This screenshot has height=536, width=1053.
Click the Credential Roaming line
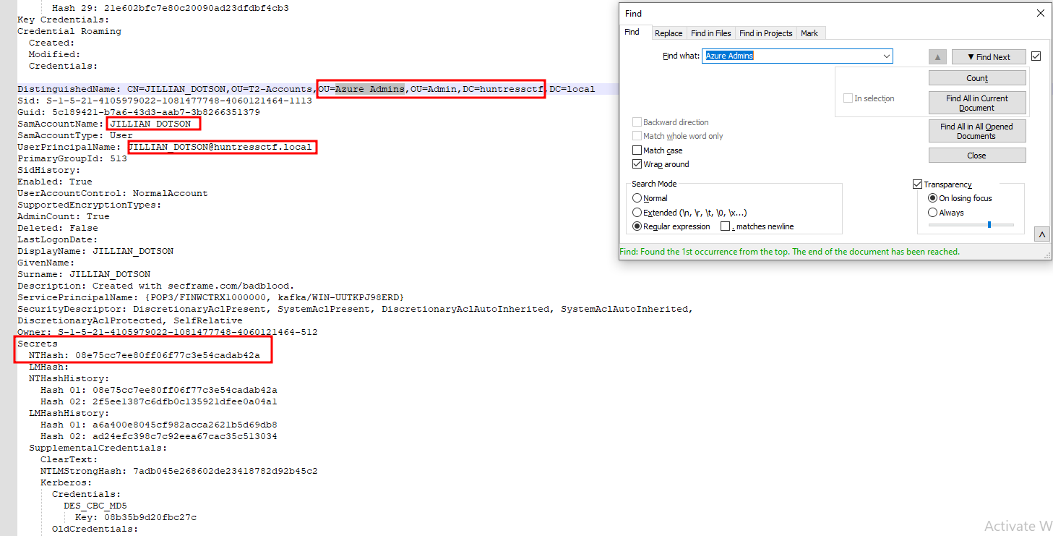pos(69,31)
